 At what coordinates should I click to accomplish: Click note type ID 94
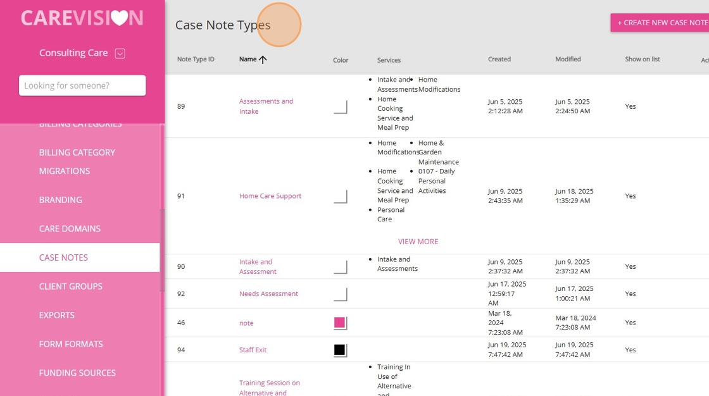pyautogui.click(x=181, y=350)
